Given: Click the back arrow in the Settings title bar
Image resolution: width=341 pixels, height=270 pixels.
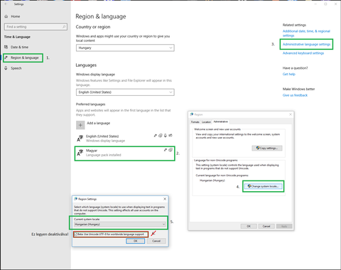Looking at the screenshot, I should tap(6, 4).
